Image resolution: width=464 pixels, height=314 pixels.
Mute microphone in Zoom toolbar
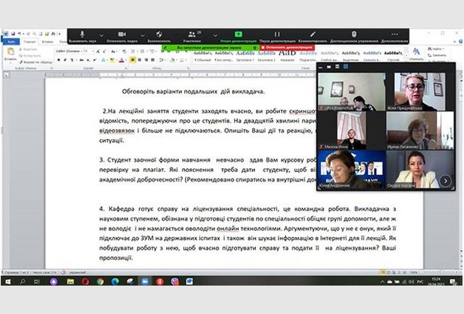[82, 35]
